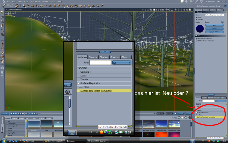Viewport: 228px width, 143px height.
Task: Click the shader Preset button
Action: coord(214,29)
